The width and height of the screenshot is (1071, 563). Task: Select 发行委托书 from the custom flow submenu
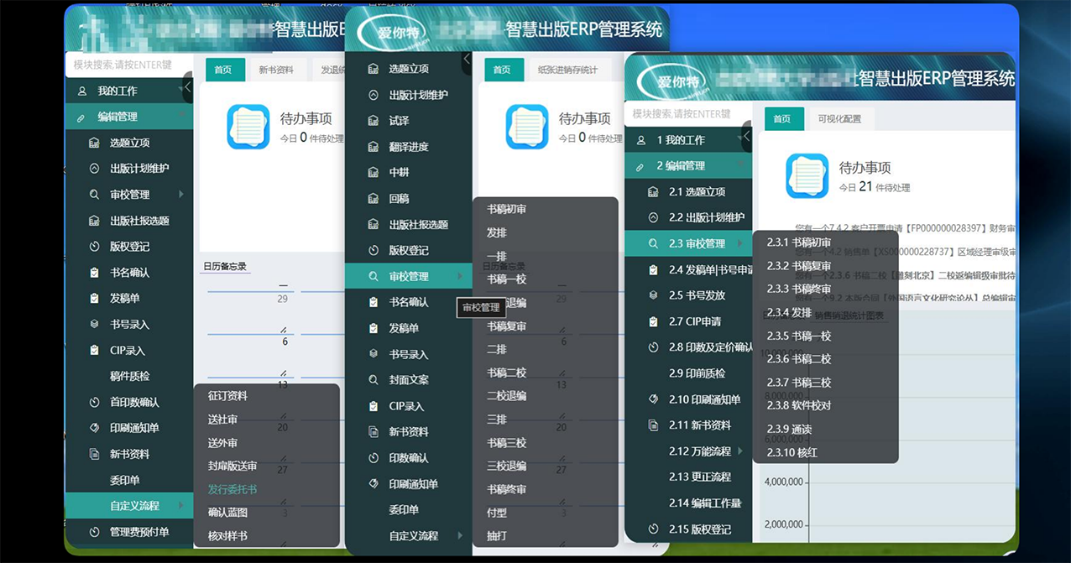[232, 489]
